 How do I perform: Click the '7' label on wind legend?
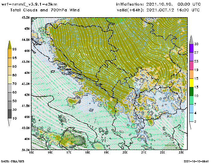click(x=195, y=105)
